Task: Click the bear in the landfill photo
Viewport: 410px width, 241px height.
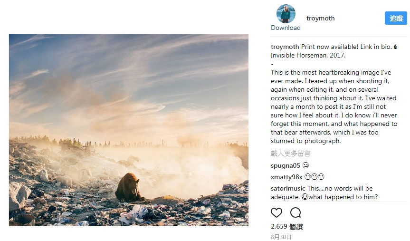Action: [x=129, y=187]
